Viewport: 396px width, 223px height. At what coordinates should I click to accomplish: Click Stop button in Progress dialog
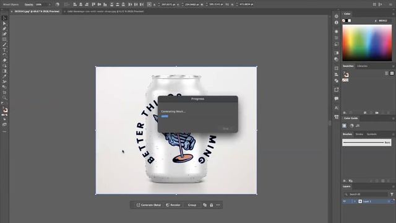point(225,129)
